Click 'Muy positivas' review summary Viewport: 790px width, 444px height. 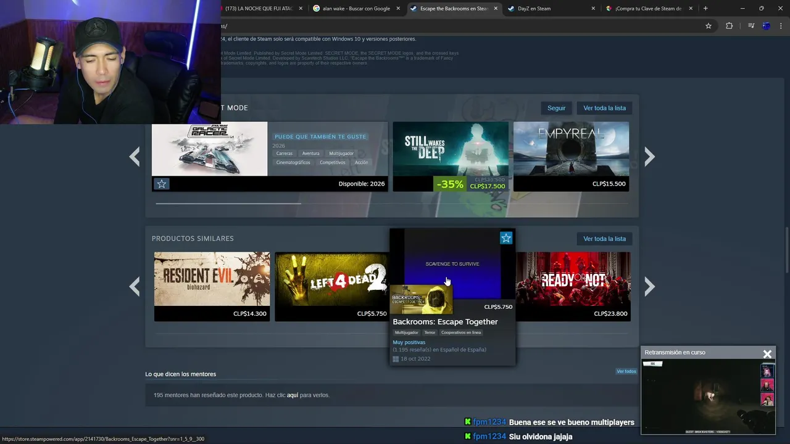(x=409, y=342)
